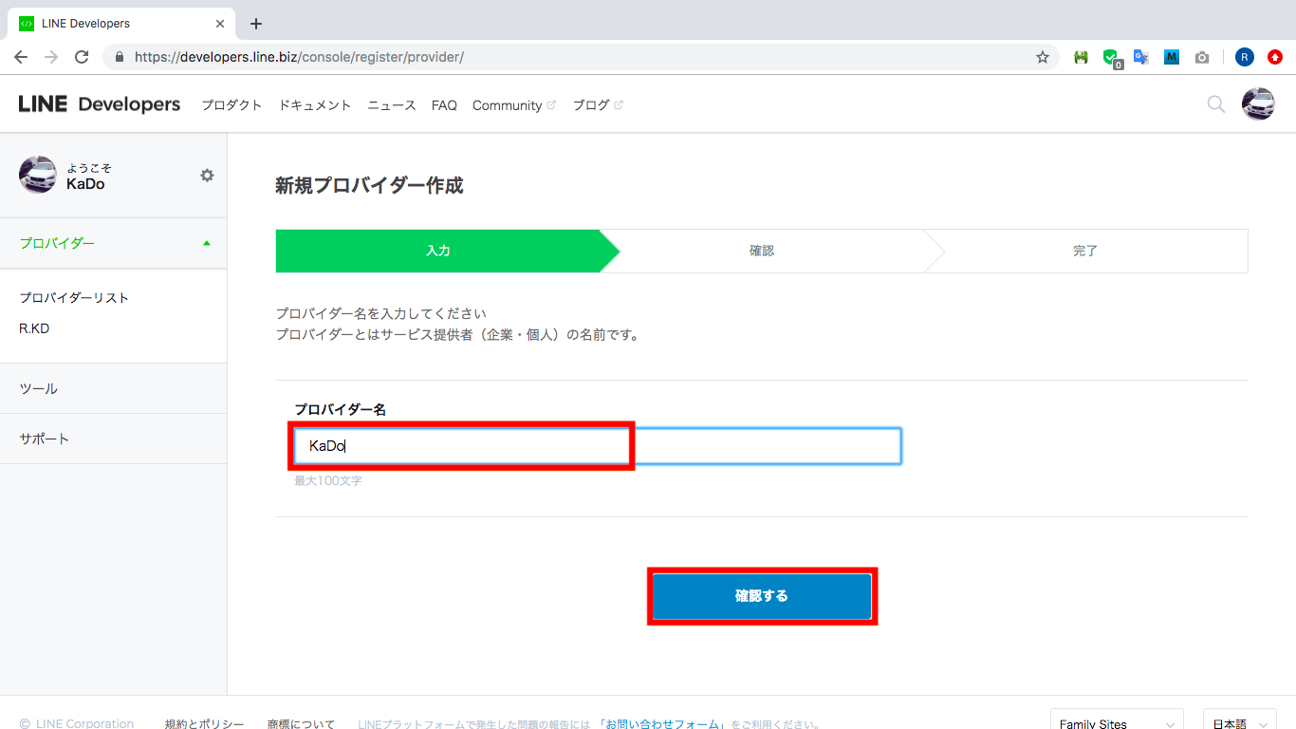Click the 確認する button

[x=762, y=596]
